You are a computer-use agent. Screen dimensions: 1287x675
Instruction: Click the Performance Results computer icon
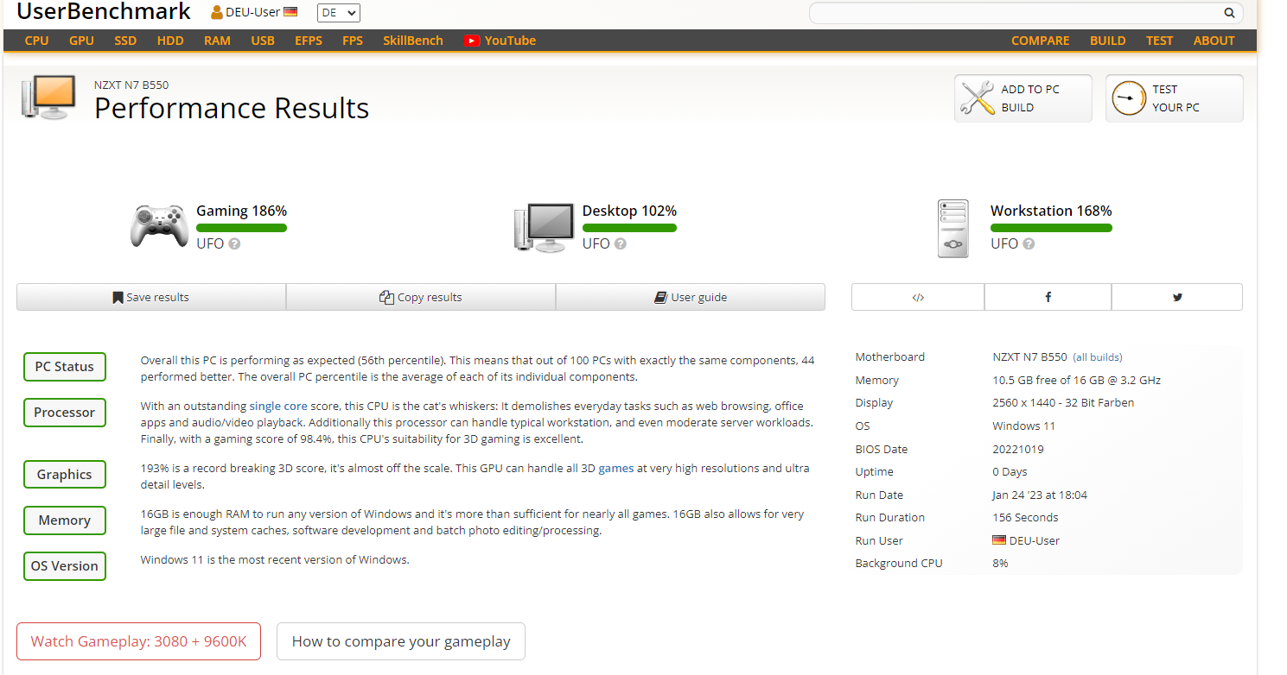(48, 98)
